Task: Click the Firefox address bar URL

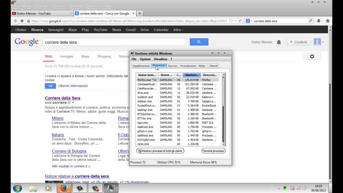Action: 129,21
